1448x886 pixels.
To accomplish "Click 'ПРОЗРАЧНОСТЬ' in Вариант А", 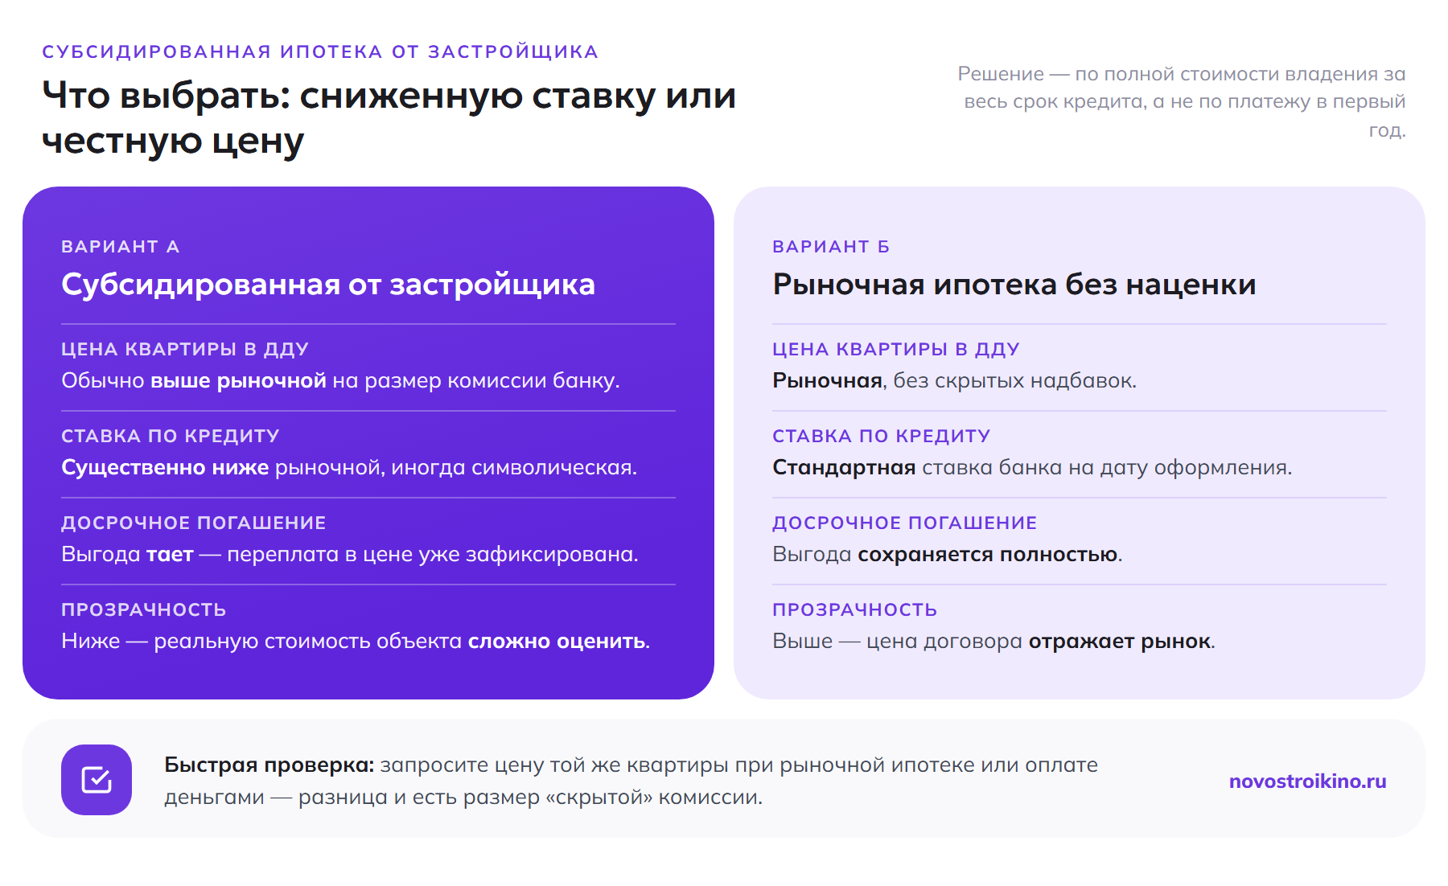I will coord(144,609).
